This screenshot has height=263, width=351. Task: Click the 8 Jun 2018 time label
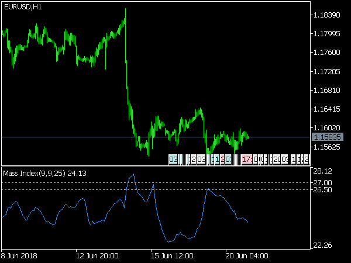[x=19, y=255]
